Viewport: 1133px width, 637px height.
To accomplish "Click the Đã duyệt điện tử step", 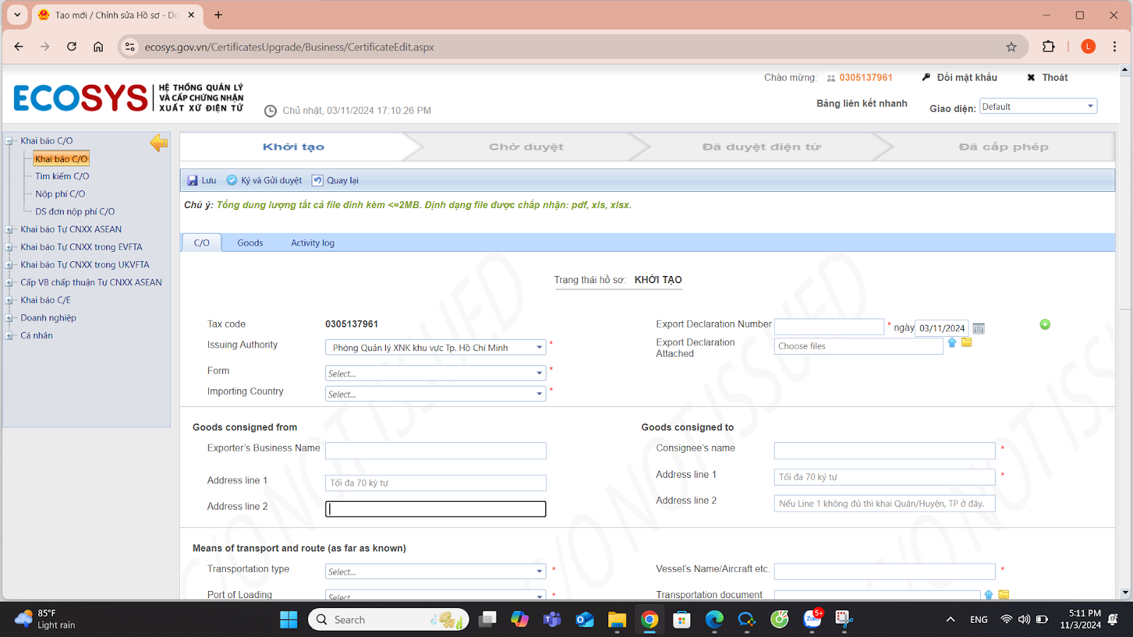I will (x=762, y=147).
